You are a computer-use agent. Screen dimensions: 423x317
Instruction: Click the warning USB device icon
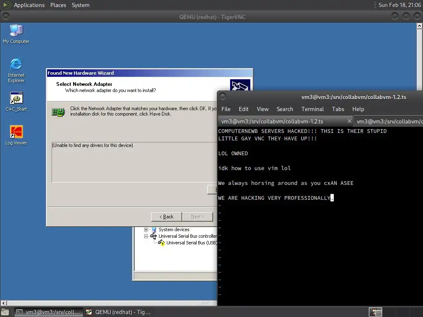coord(162,243)
